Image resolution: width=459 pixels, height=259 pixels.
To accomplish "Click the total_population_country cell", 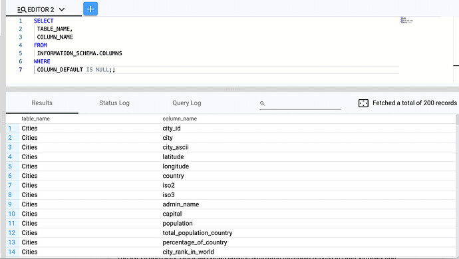I will tap(198, 233).
